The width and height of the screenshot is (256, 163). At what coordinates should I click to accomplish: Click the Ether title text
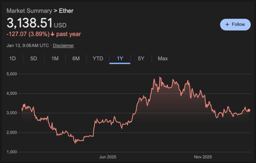click(x=66, y=11)
